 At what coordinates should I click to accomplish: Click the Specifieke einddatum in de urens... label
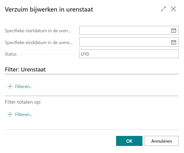coord(39,43)
